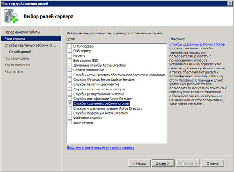Check Службы Active Directory облегченного доступа

point(70,75)
